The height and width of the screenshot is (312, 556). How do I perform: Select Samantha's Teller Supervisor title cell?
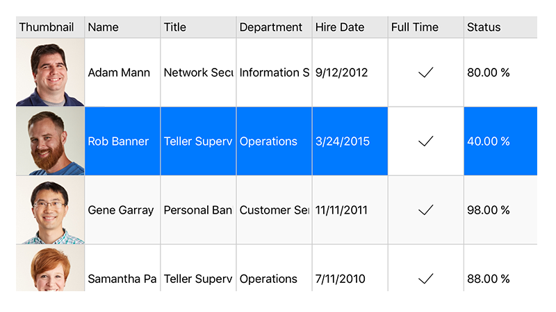coord(198,279)
